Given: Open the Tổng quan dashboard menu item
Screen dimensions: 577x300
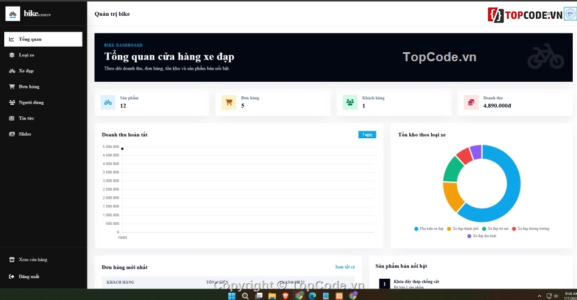Looking at the screenshot, I should (x=43, y=39).
